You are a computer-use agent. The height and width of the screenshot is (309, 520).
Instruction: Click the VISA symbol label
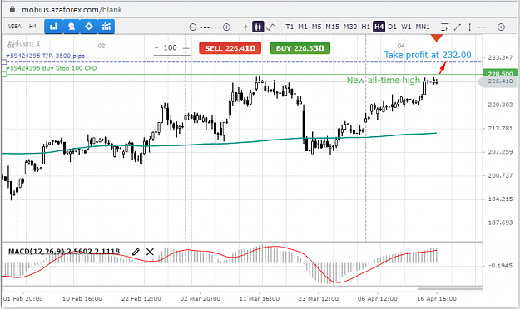[x=15, y=26]
